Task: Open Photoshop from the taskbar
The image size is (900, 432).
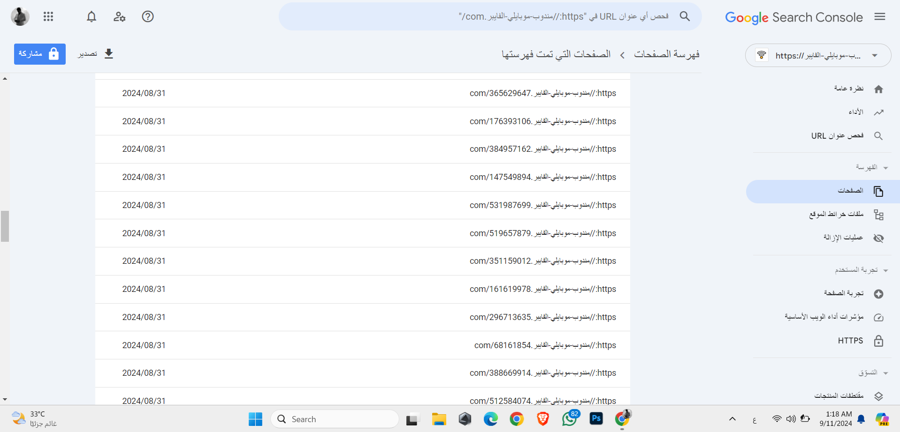Action: [x=596, y=418]
